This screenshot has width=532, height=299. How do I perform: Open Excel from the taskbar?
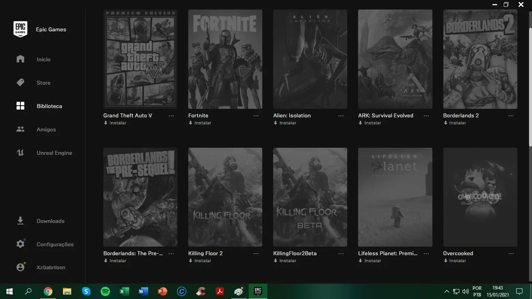(124, 291)
